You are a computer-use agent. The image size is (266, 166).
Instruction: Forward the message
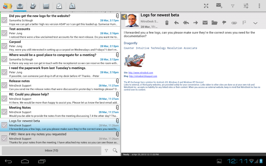[x=196, y=23]
